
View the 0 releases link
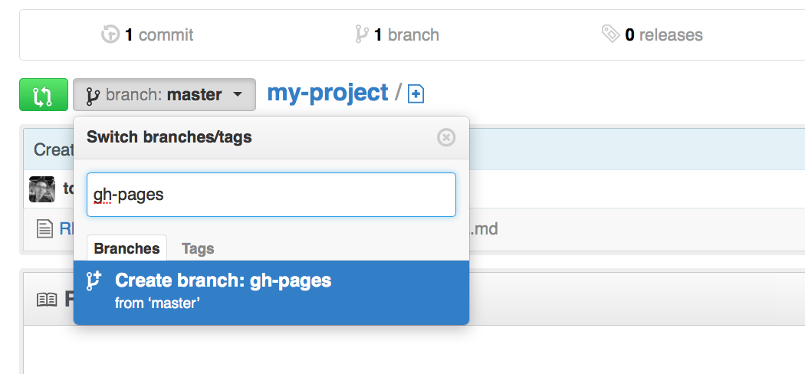click(x=652, y=35)
